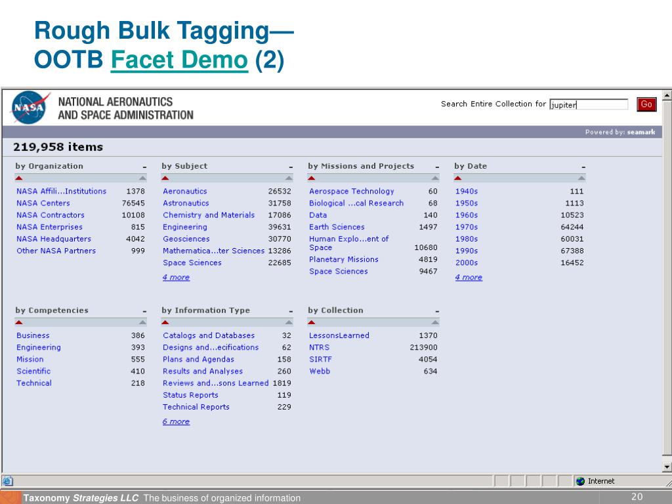Click the NASA Centers count 76545
The width and height of the screenshot is (672, 504).
pyautogui.click(x=133, y=203)
